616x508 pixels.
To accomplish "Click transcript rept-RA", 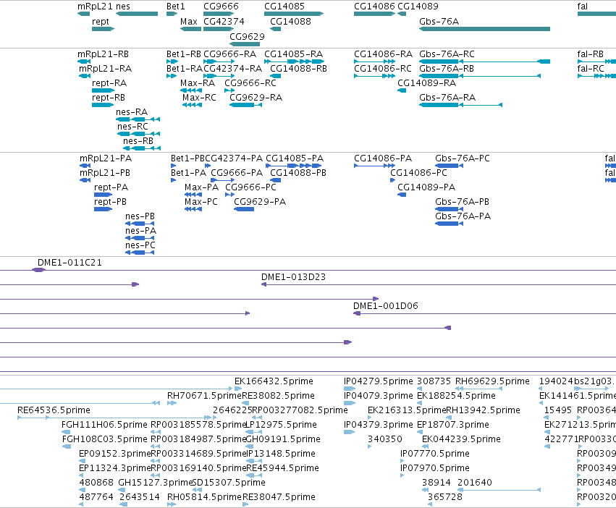I will point(109,83).
